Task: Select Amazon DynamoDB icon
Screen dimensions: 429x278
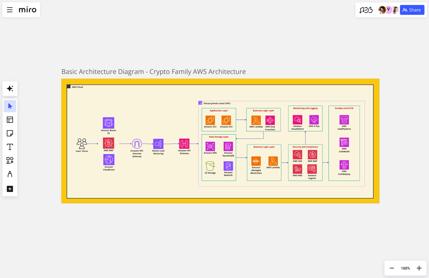Action: tap(228, 146)
